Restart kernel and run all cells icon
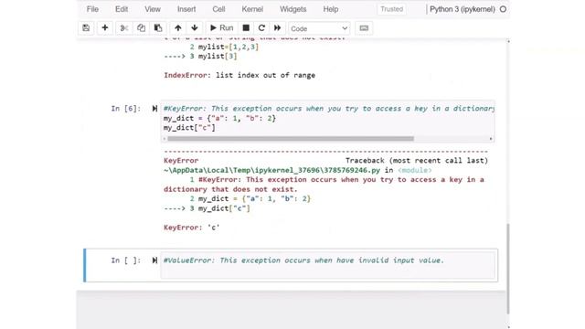585x329 pixels. [277, 28]
